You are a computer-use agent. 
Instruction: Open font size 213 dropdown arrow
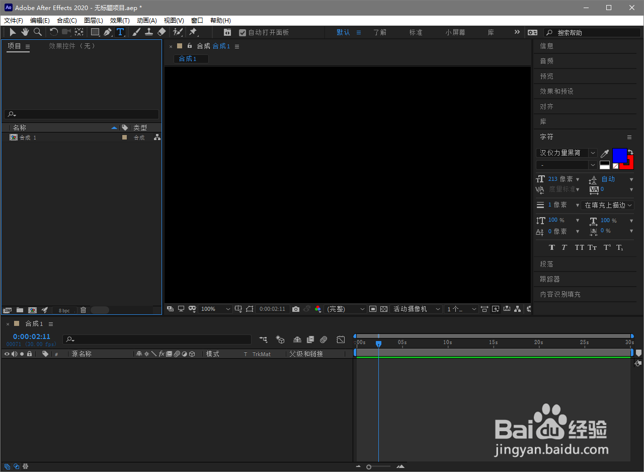pyautogui.click(x=578, y=179)
